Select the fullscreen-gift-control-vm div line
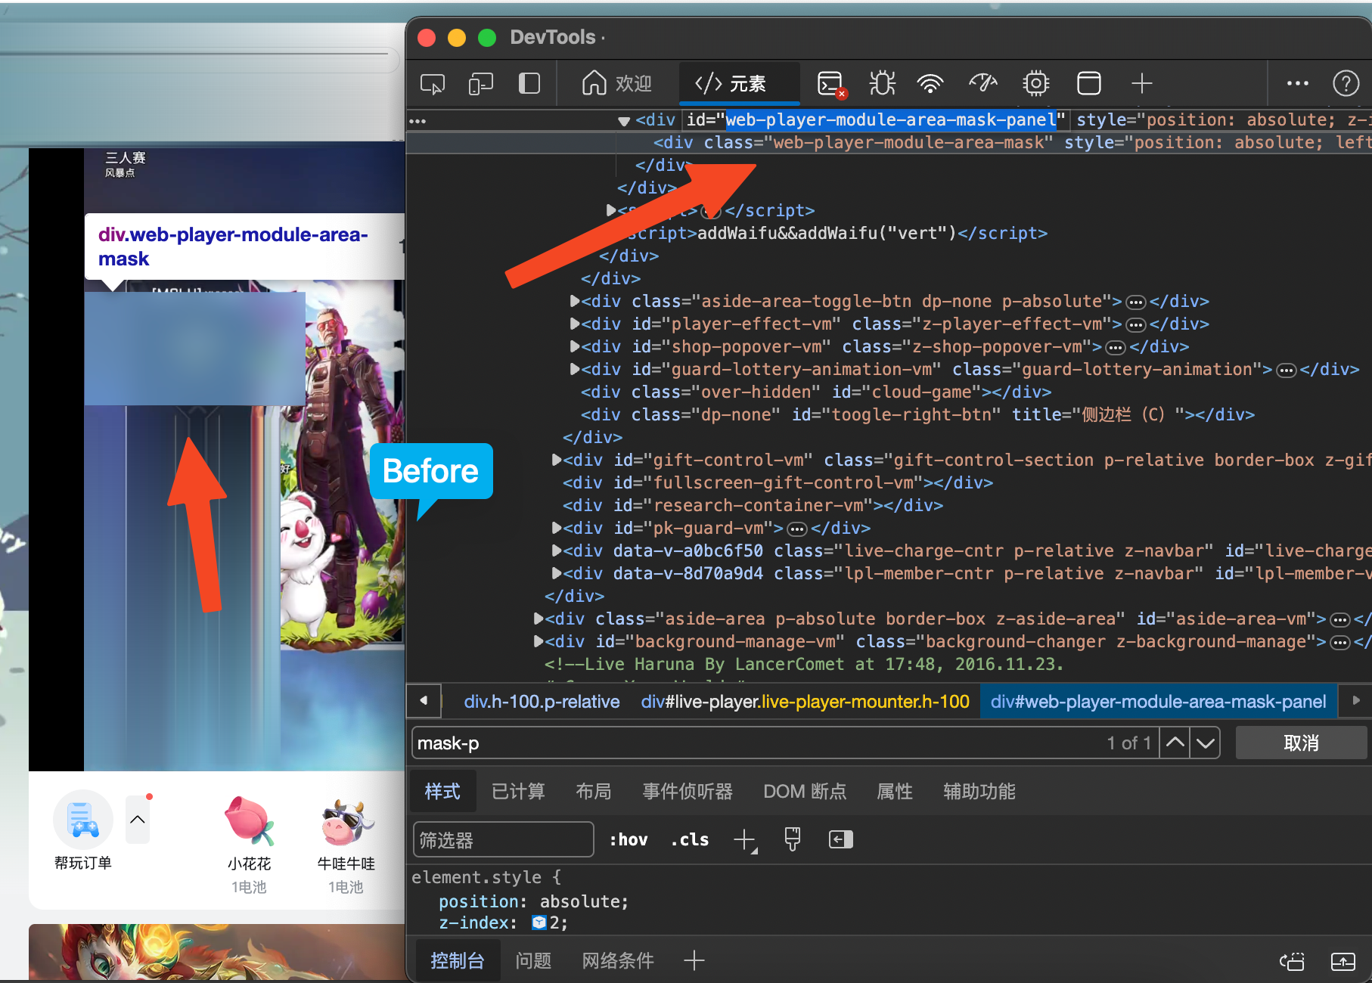This screenshot has width=1372, height=983. [778, 482]
